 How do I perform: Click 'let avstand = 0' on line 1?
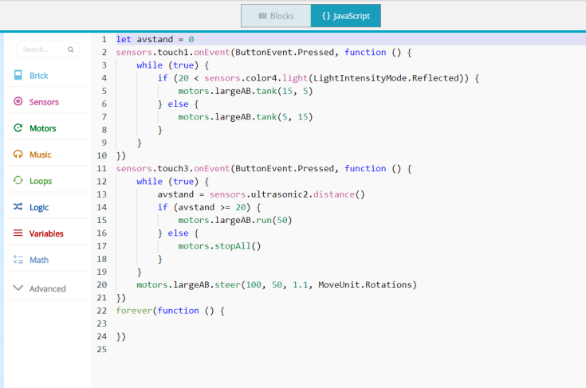coord(155,39)
